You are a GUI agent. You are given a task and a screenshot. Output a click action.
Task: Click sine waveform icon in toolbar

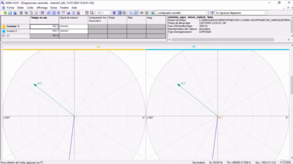tap(130, 13)
